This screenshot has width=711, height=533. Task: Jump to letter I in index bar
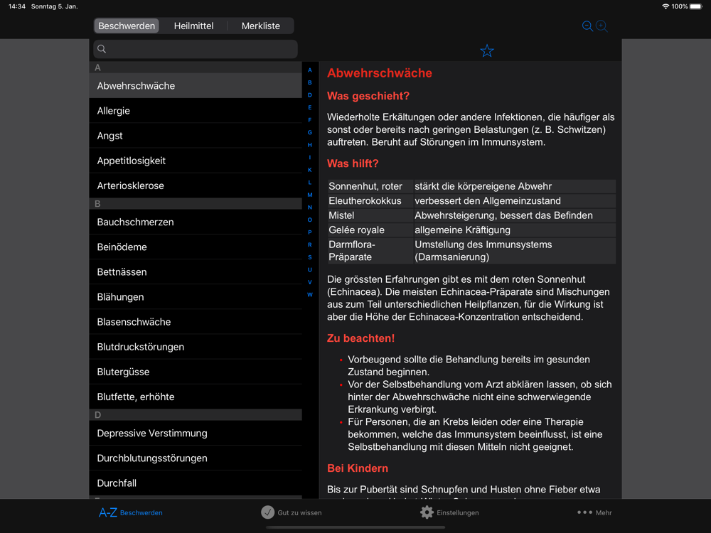click(x=310, y=157)
